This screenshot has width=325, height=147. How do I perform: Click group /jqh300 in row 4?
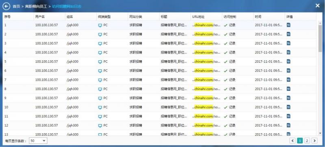point(73,53)
